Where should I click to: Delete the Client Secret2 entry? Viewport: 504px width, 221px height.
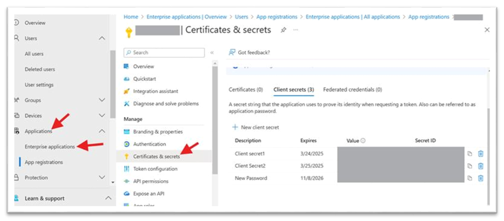[480, 166]
